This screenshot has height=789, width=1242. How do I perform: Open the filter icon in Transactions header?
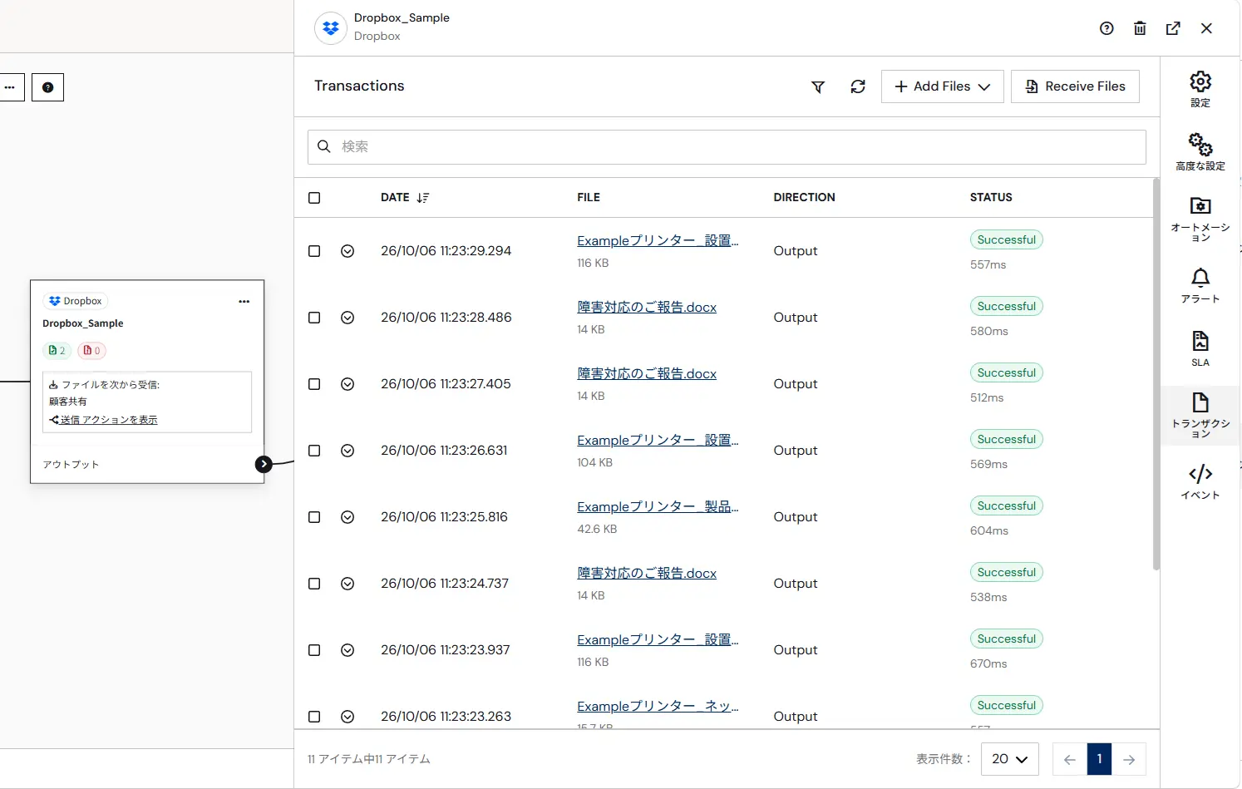click(x=818, y=86)
